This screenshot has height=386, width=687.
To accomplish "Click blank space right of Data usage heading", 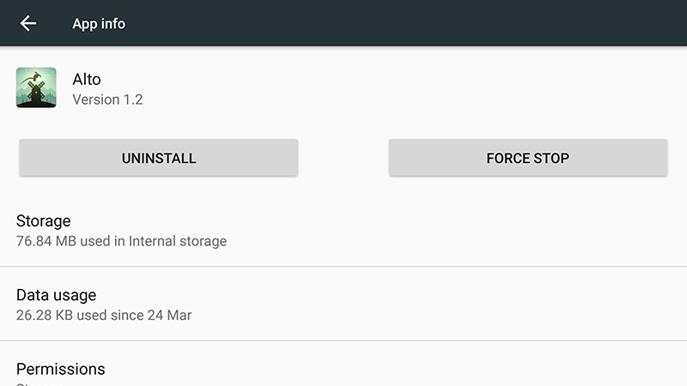I will 386,296.
